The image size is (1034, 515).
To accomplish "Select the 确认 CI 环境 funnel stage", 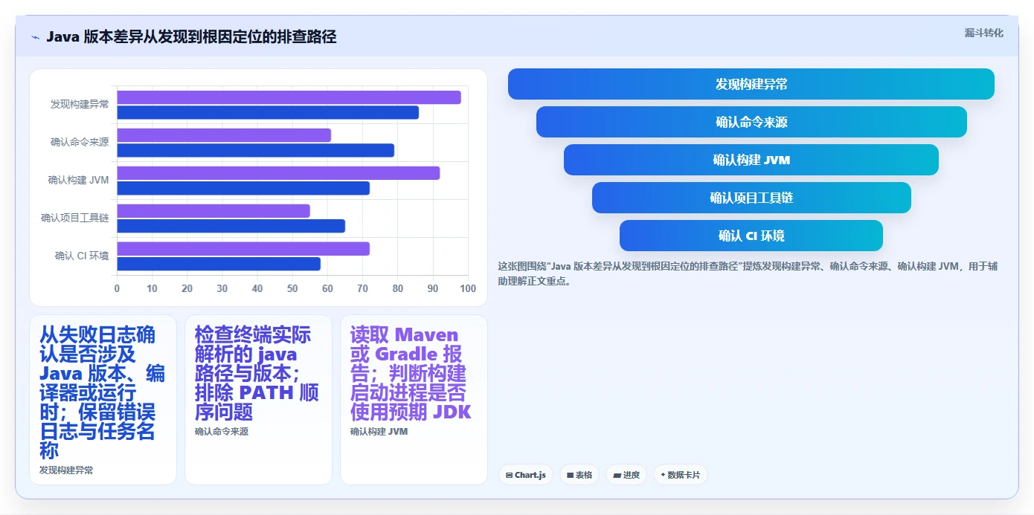I will [x=751, y=236].
